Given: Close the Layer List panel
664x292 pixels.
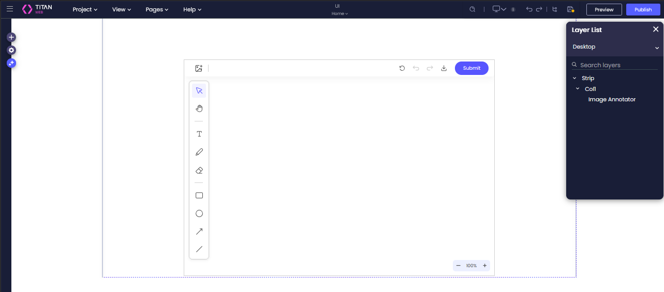Looking at the screenshot, I should (x=656, y=29).
